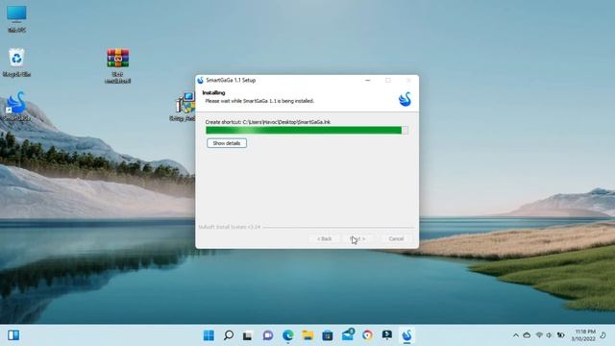615x346 pixels.
Task: Open This PC desktop icon
Action: coord(16,18)
